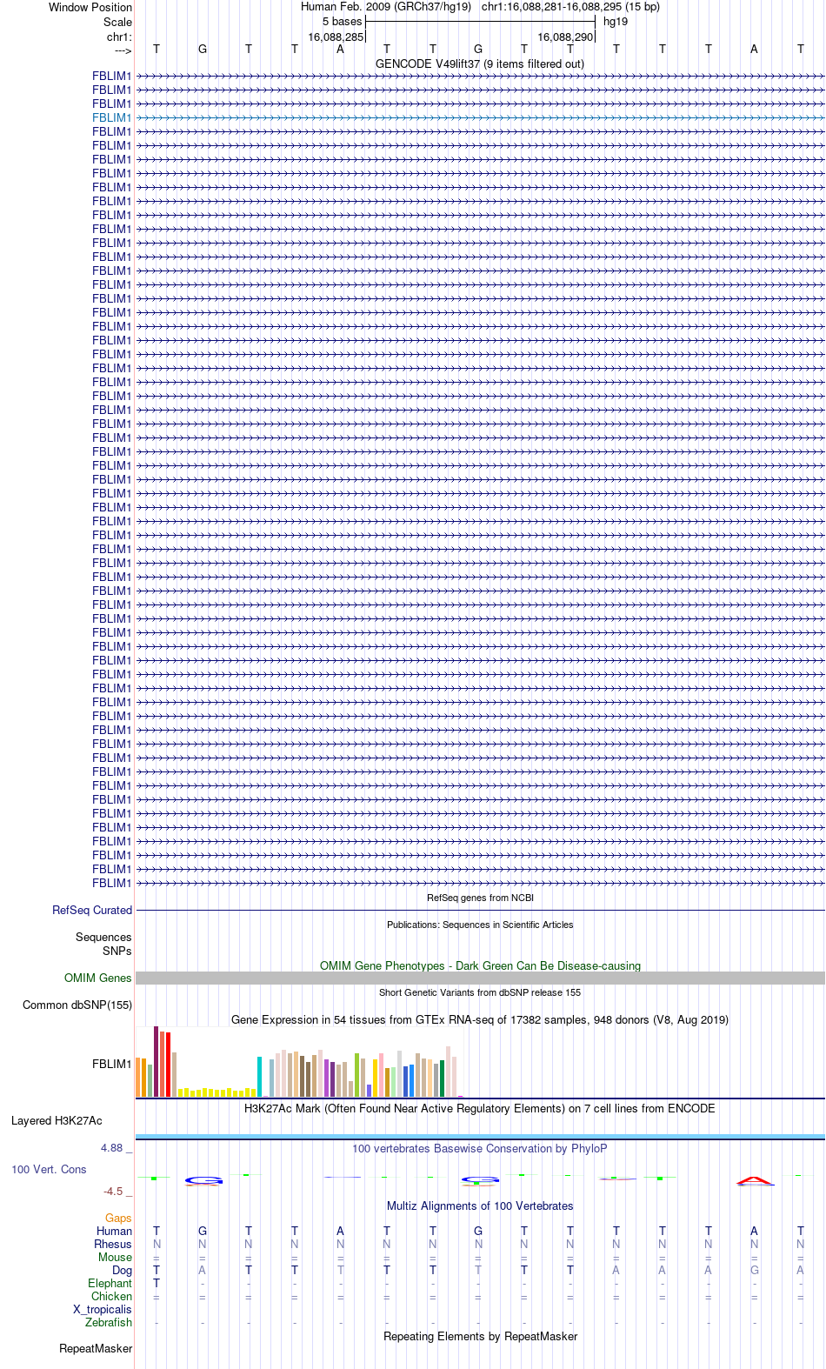The height and width of the screenshot is (1369, 826).
Task: Click the Publications sequences track heading
Action: click(480, 925)
